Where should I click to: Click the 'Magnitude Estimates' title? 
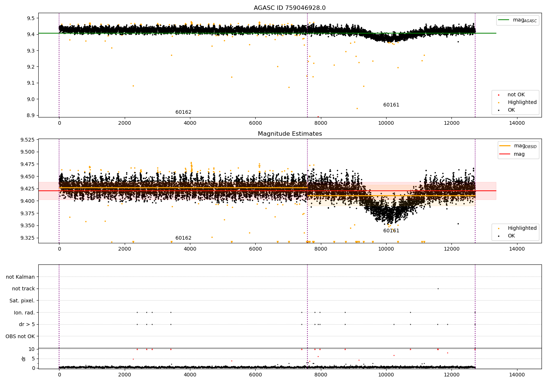(290, 134)
